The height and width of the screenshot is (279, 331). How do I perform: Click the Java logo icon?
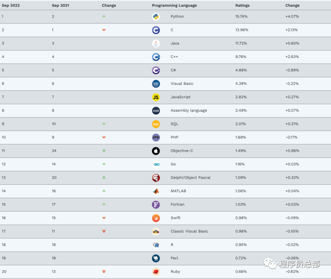point(156,44)
